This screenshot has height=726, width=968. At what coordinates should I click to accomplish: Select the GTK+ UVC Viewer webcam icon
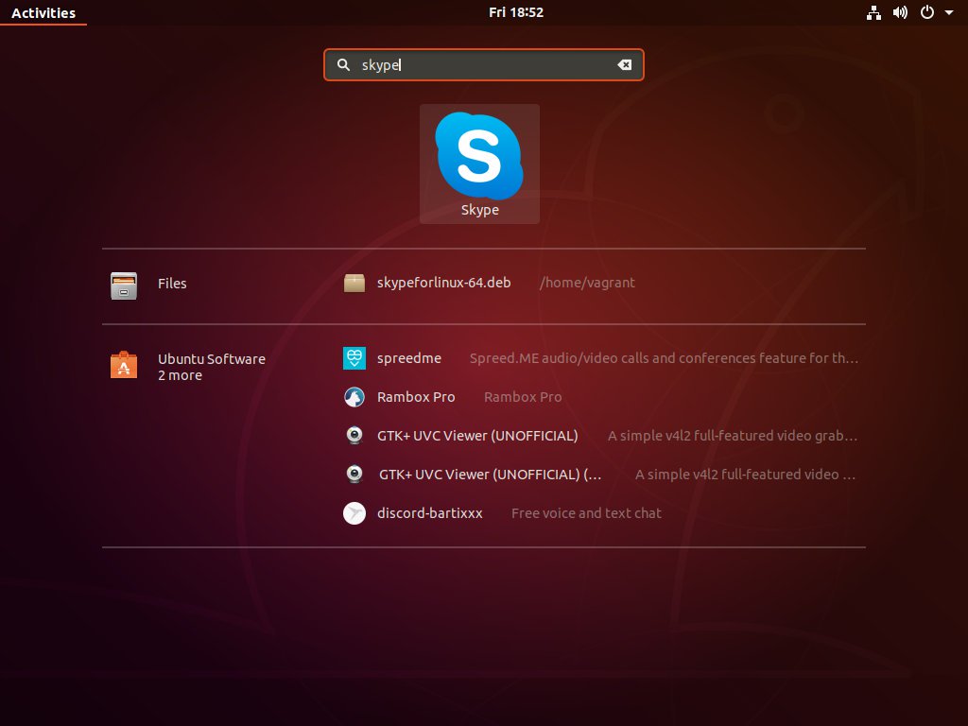point(354,435)
